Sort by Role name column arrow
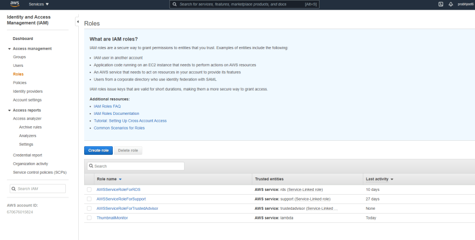Screen dimensions: 475x240 [120, 179]
